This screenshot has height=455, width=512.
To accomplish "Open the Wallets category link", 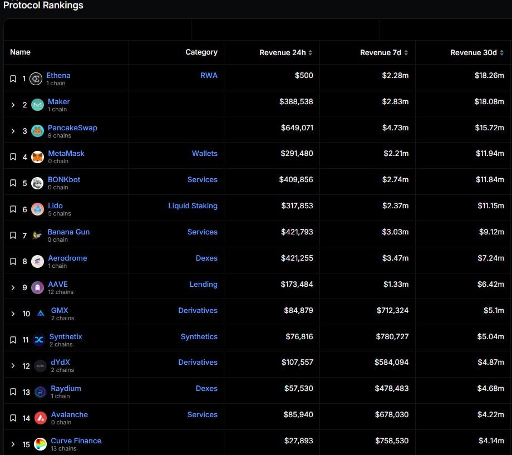I will (204, 153).
